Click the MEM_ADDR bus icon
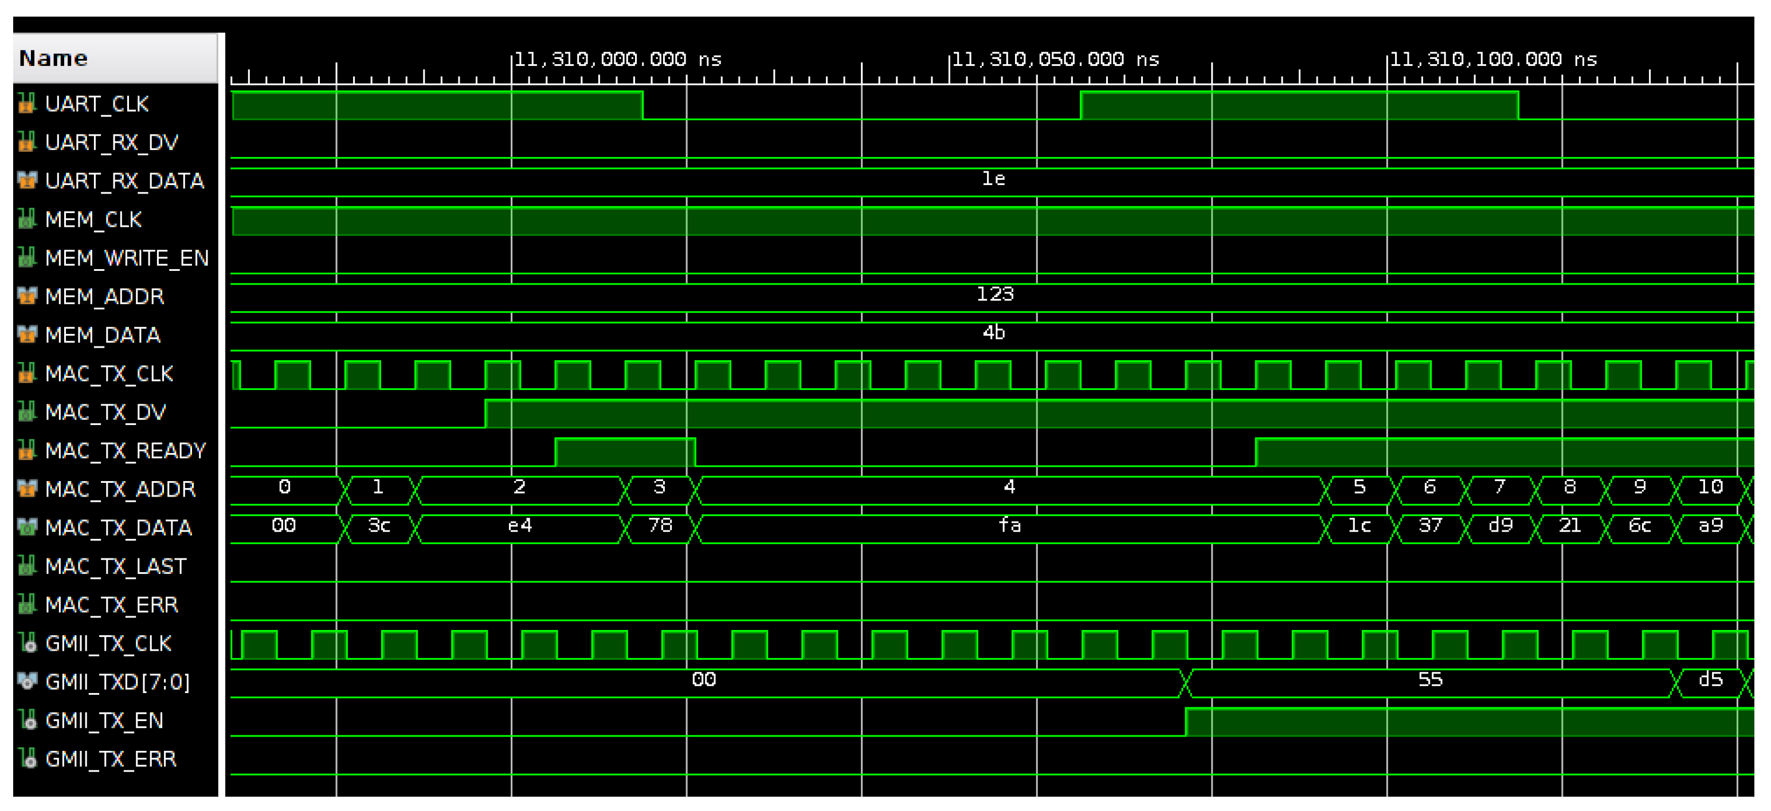Viewport: 1771px width, 811px height. [x=27, y=296]
